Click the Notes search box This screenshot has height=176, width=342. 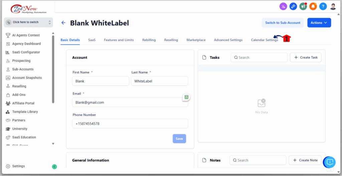point(258,160)
